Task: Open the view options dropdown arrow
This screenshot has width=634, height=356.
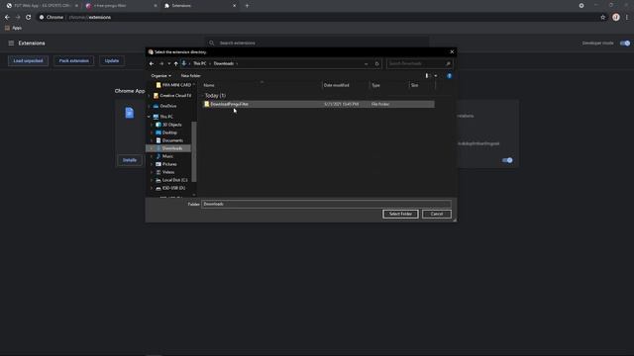Action: (x=436, y=76)
